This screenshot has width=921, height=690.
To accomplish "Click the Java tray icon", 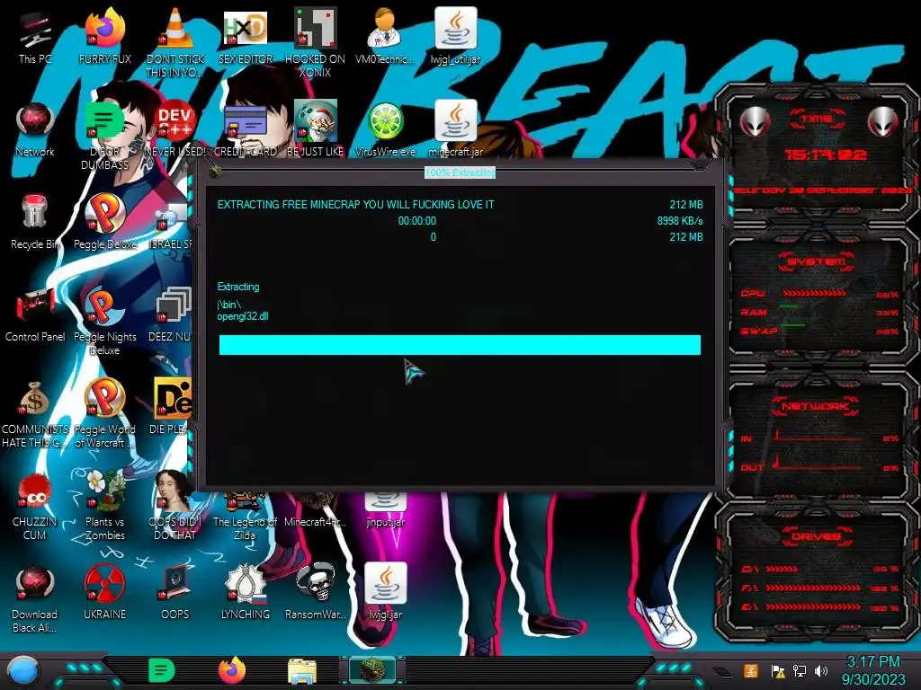I will point(750,671).
